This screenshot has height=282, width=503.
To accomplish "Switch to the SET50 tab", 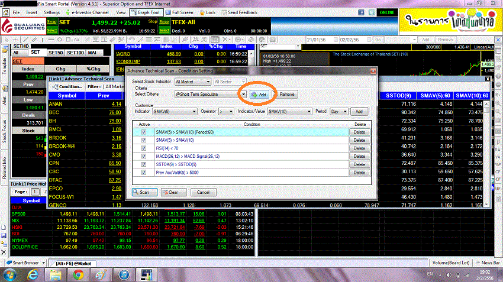I will click(x=56, y=53).
